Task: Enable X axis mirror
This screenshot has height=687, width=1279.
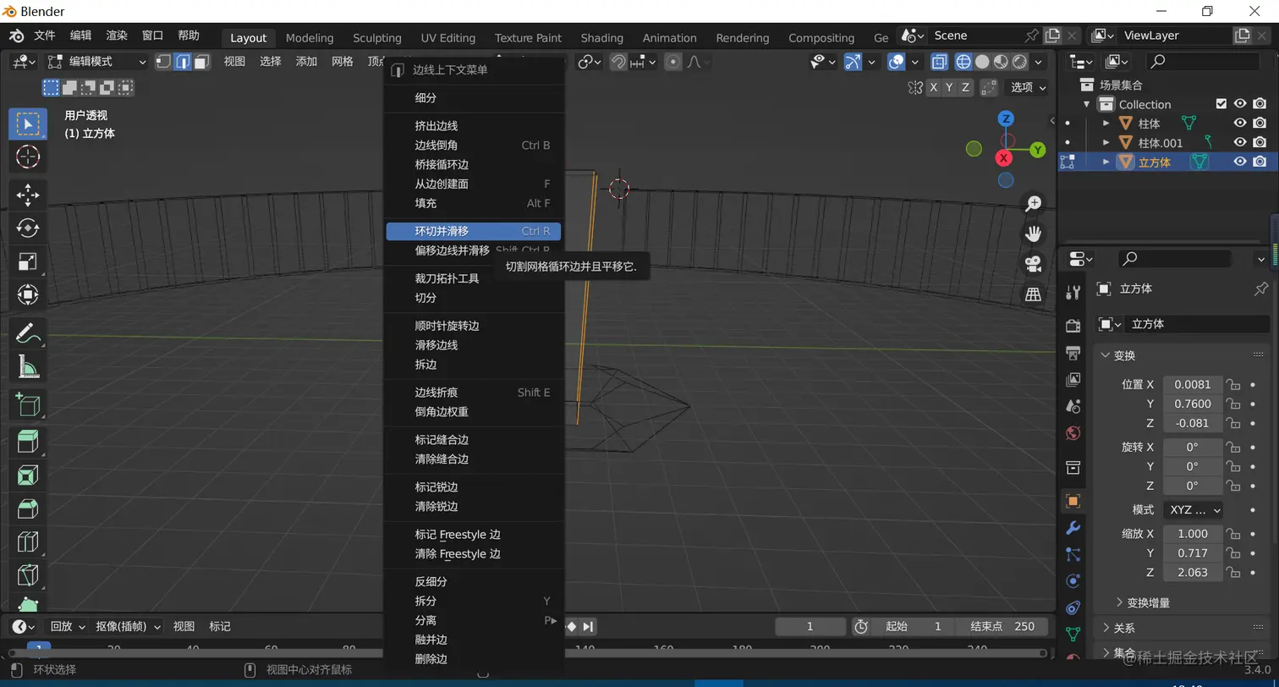Action: [x=934, y=87]
